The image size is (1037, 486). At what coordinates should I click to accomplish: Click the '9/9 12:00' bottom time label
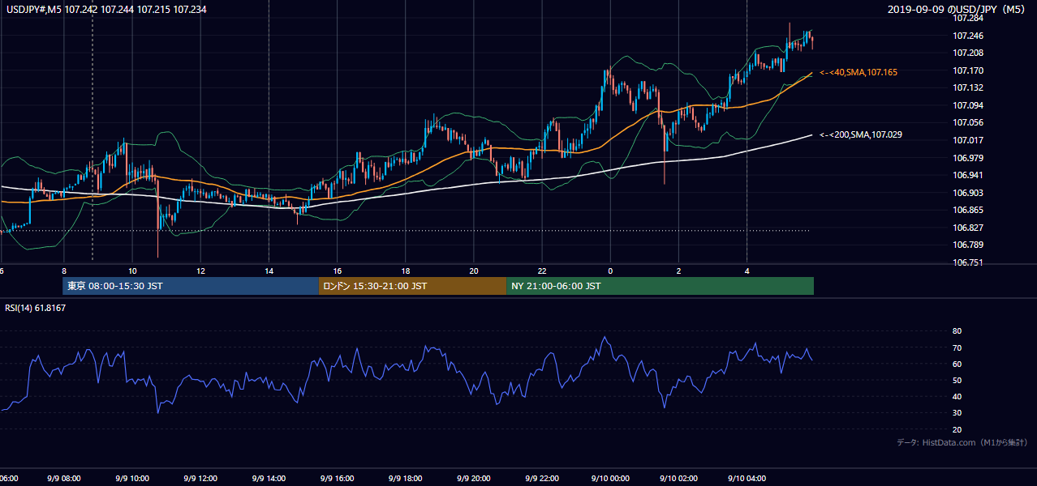click(x=200, y=479)
